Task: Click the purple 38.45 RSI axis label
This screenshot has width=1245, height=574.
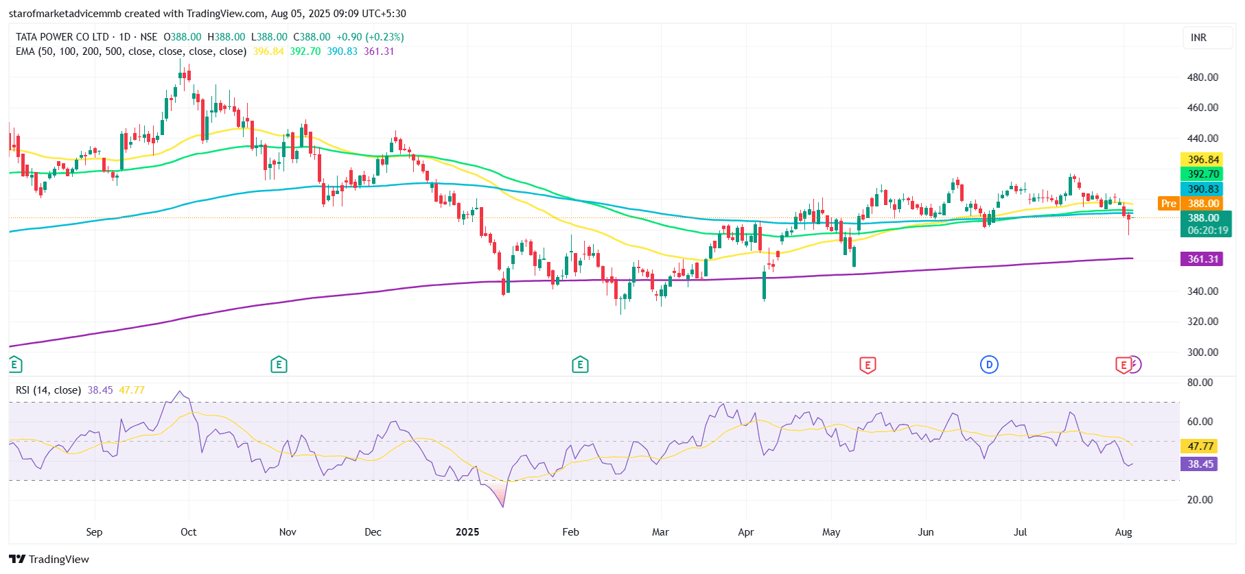Action: [x=1200, y=464]
